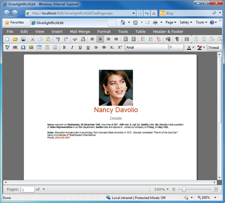Select the SilverlightRichEdit browser tab
Viewport: 225px width, 203px height.
[69, 23]
